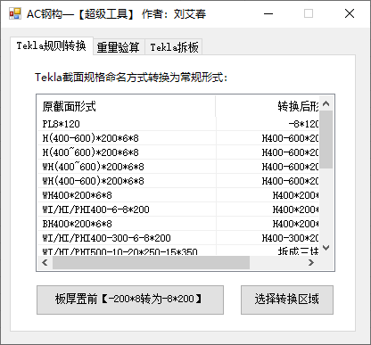This screenshot has height=345, width=371.
Task: Select the WH(400-600)*200*6*8 row
Action: click(178, 181)
